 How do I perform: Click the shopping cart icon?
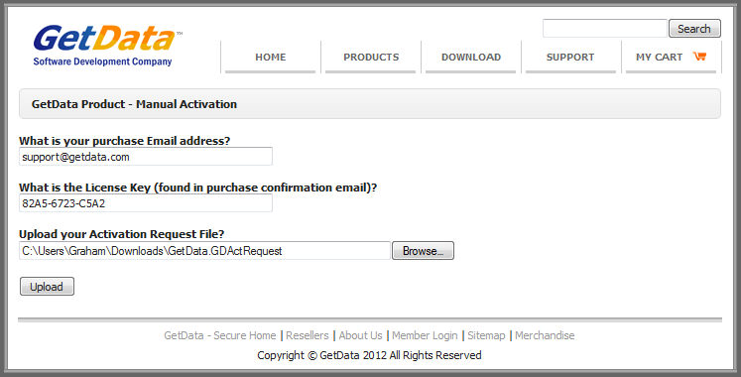[x=699, y=57]
